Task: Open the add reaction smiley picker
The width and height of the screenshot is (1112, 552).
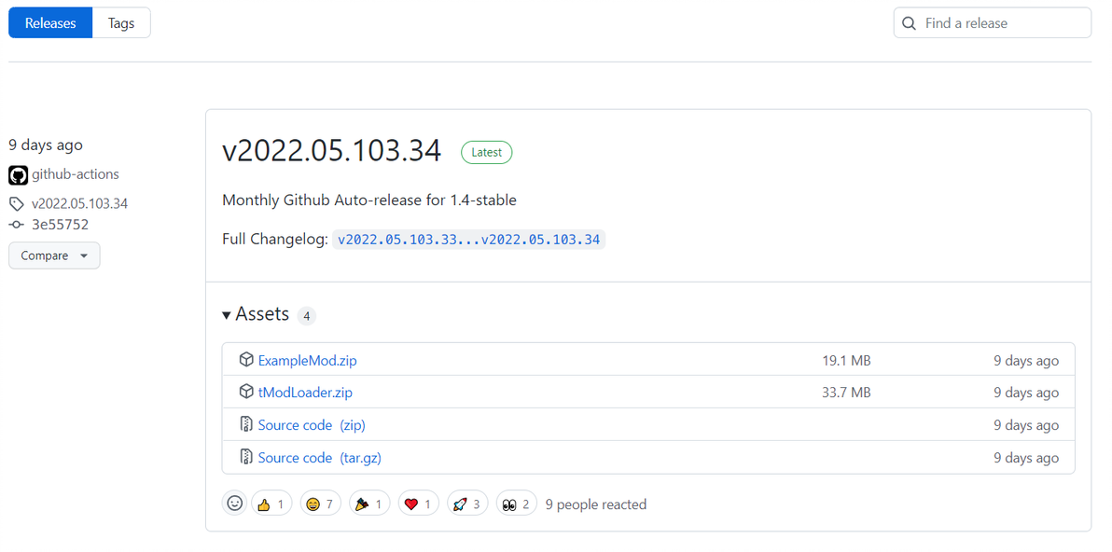Action: pyautogui.click(x=234, y=504)
